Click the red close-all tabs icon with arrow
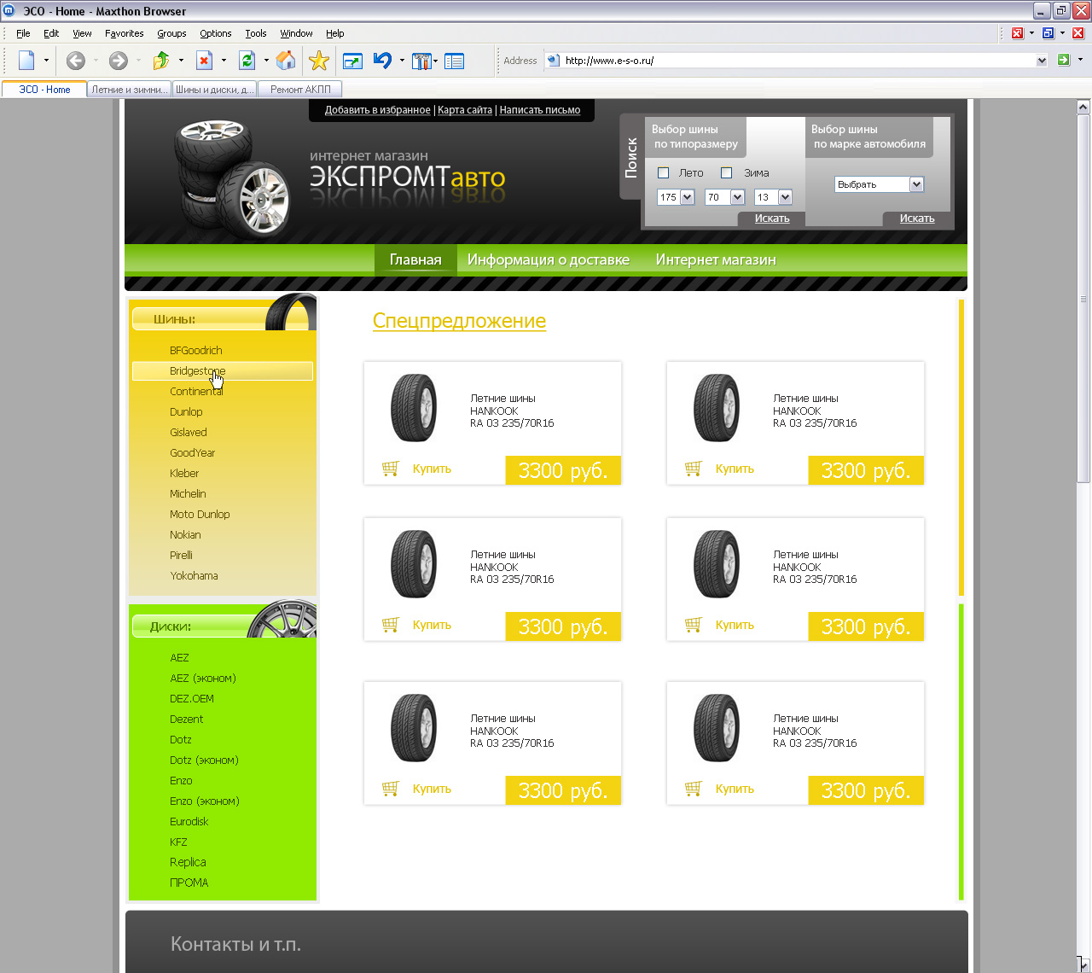The height and width of the screenshot is (973, 1092). point(1017,33)
